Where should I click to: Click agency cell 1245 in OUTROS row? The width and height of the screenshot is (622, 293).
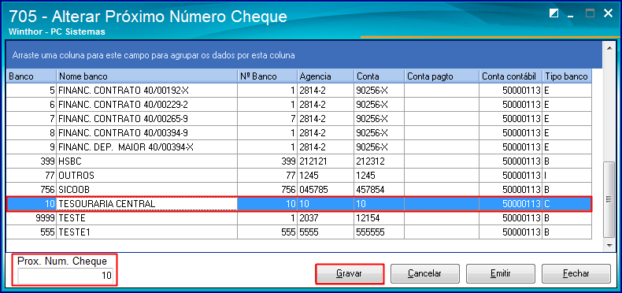pyautogui.click(x=325, y=176)
